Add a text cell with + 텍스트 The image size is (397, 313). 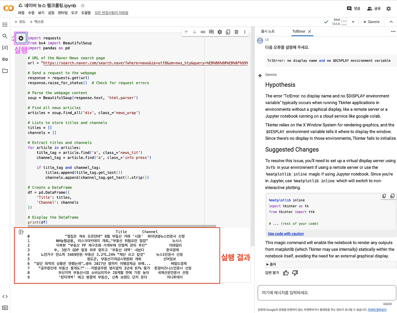pyautogui.click(x=37, y=22)
